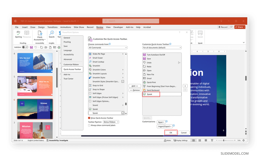Open the Share dropdown button
The width and height of the screenshot is (259, 160).
point(240,27)
